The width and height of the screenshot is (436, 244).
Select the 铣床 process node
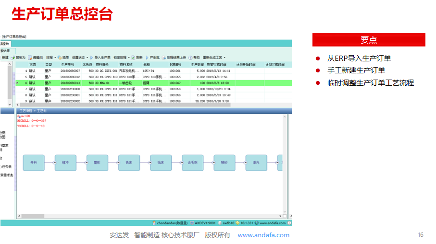click(129, 163)
